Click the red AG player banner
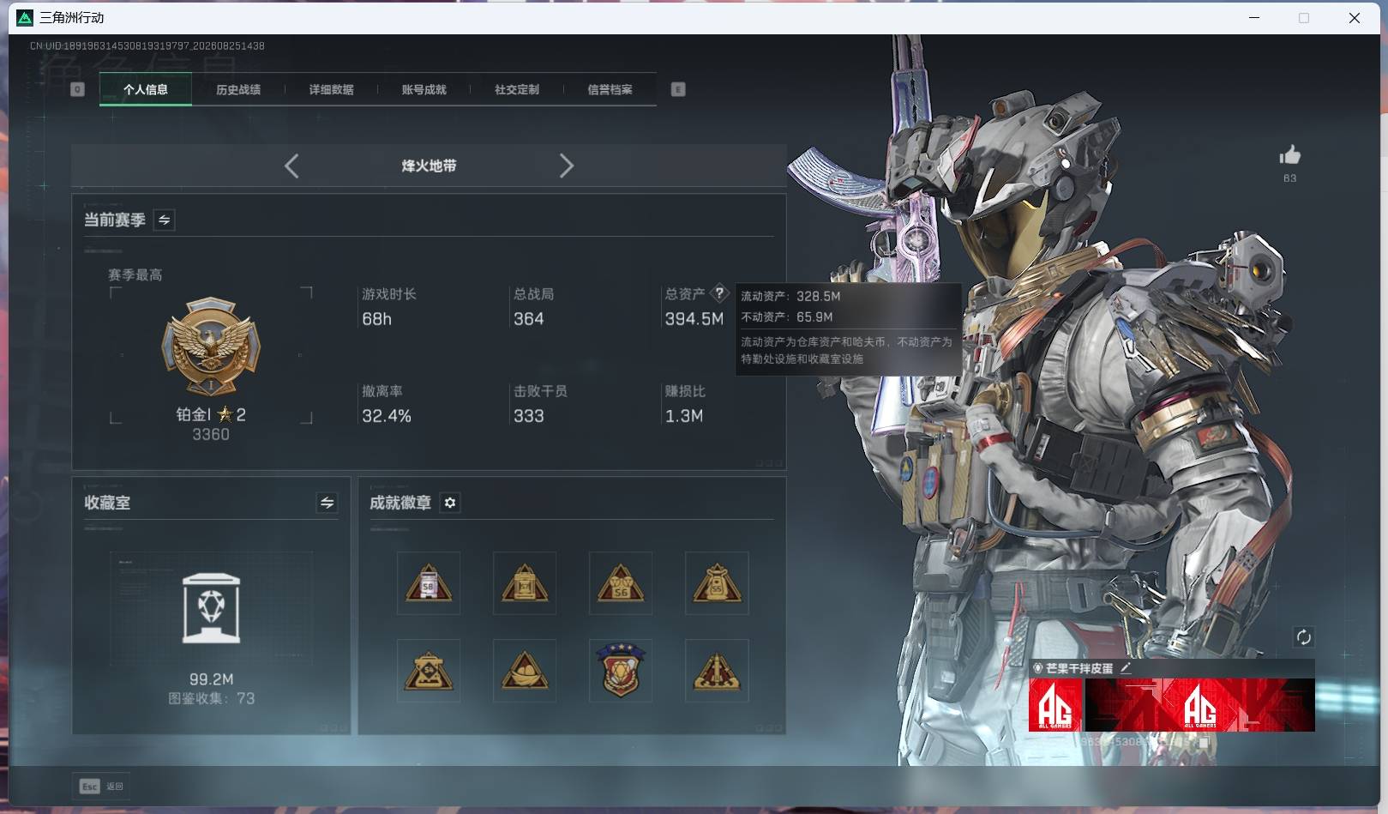Screen dimensions: 1388x814 (1200, 705)
